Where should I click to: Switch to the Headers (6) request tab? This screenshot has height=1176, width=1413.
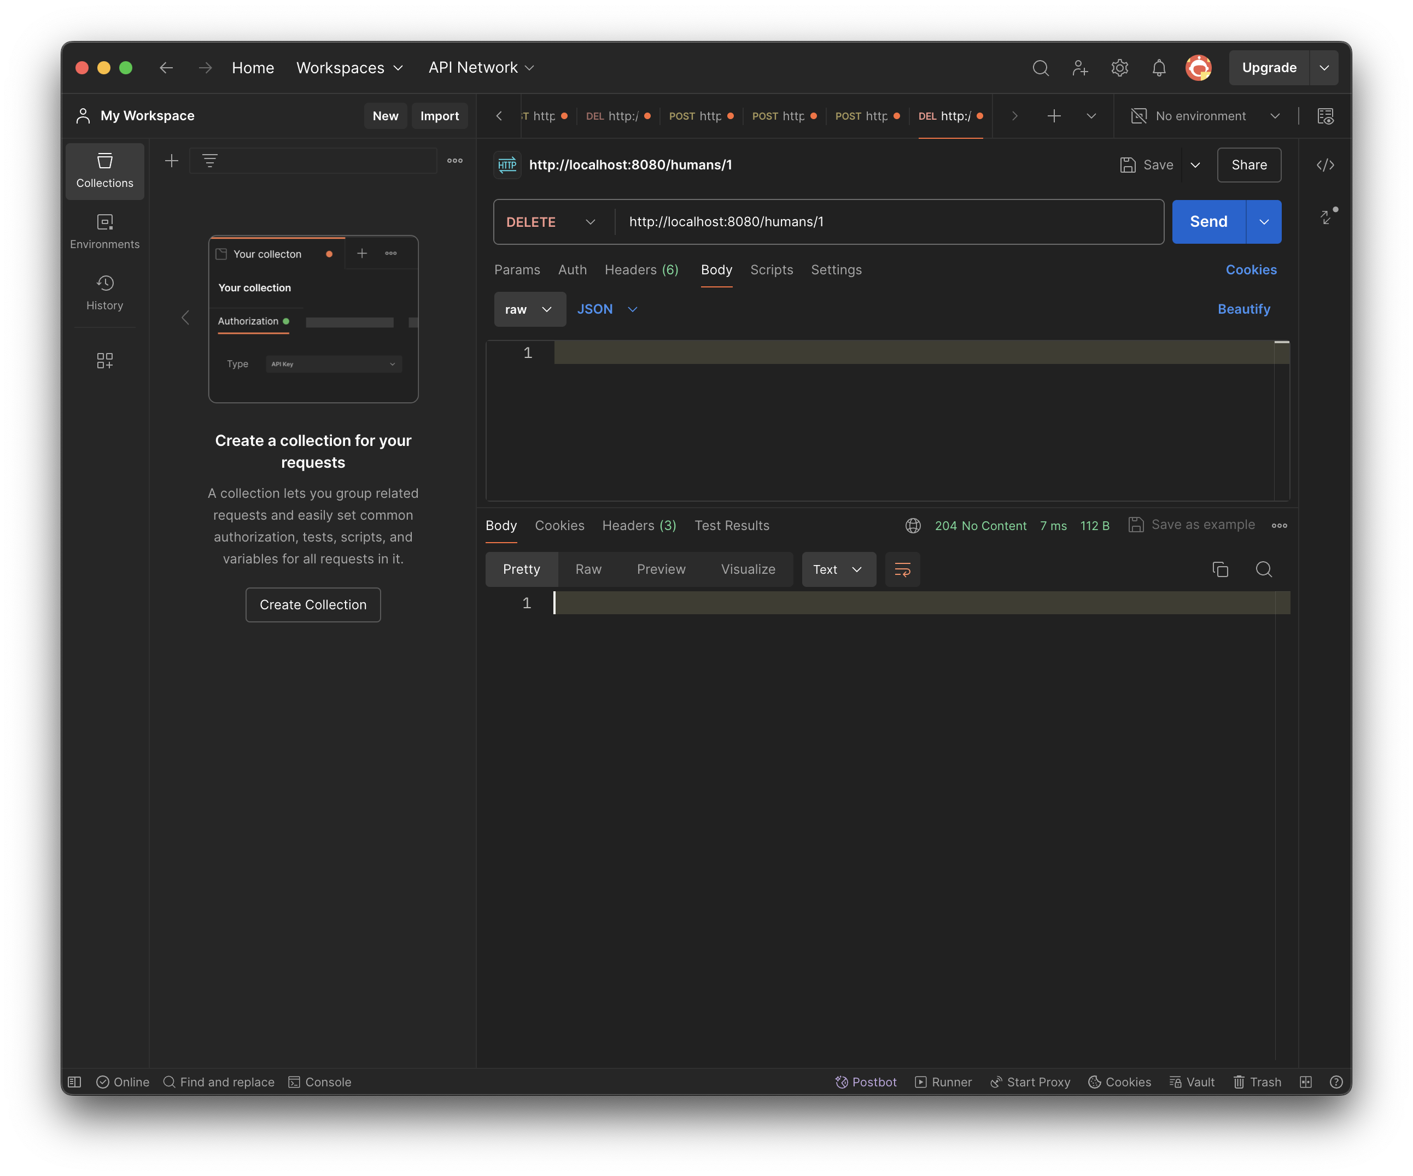[640, 269]
